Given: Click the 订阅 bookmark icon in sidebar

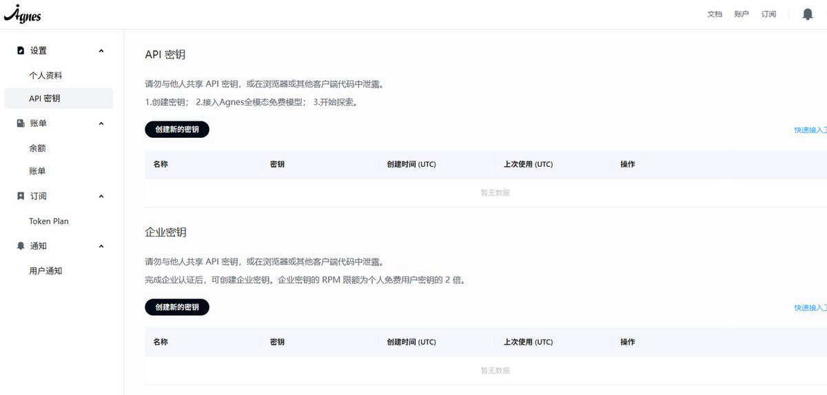Looking at the screenshot, I should coord(21,196).
